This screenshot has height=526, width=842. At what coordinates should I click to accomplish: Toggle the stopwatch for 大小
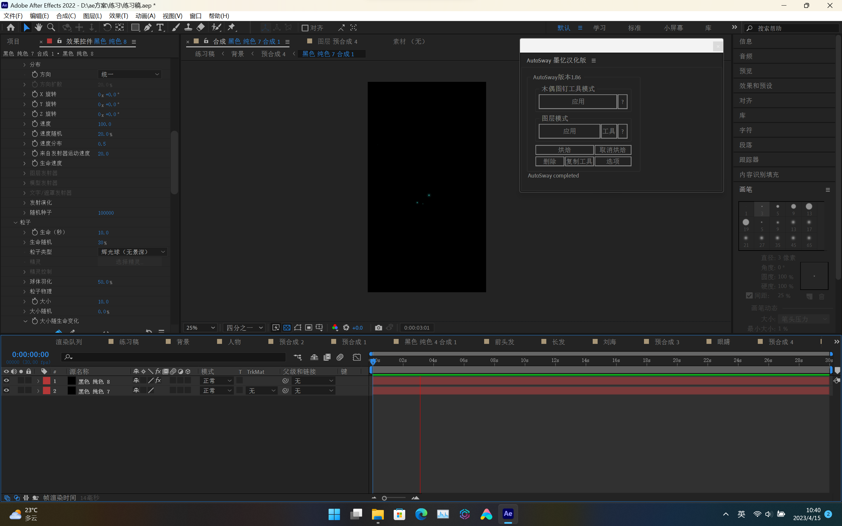tap(35, 301)
